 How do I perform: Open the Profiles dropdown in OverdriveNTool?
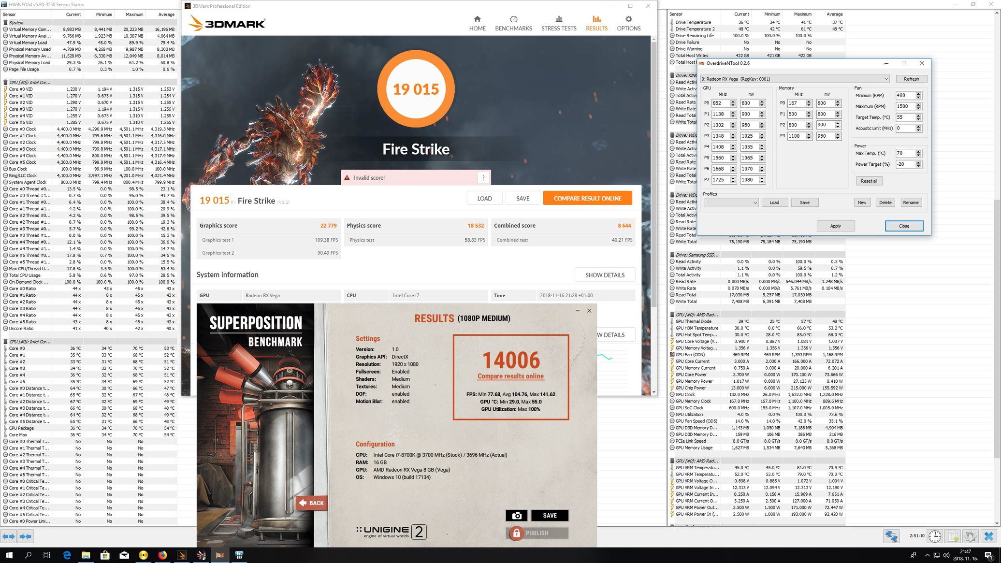pos(731,202)
